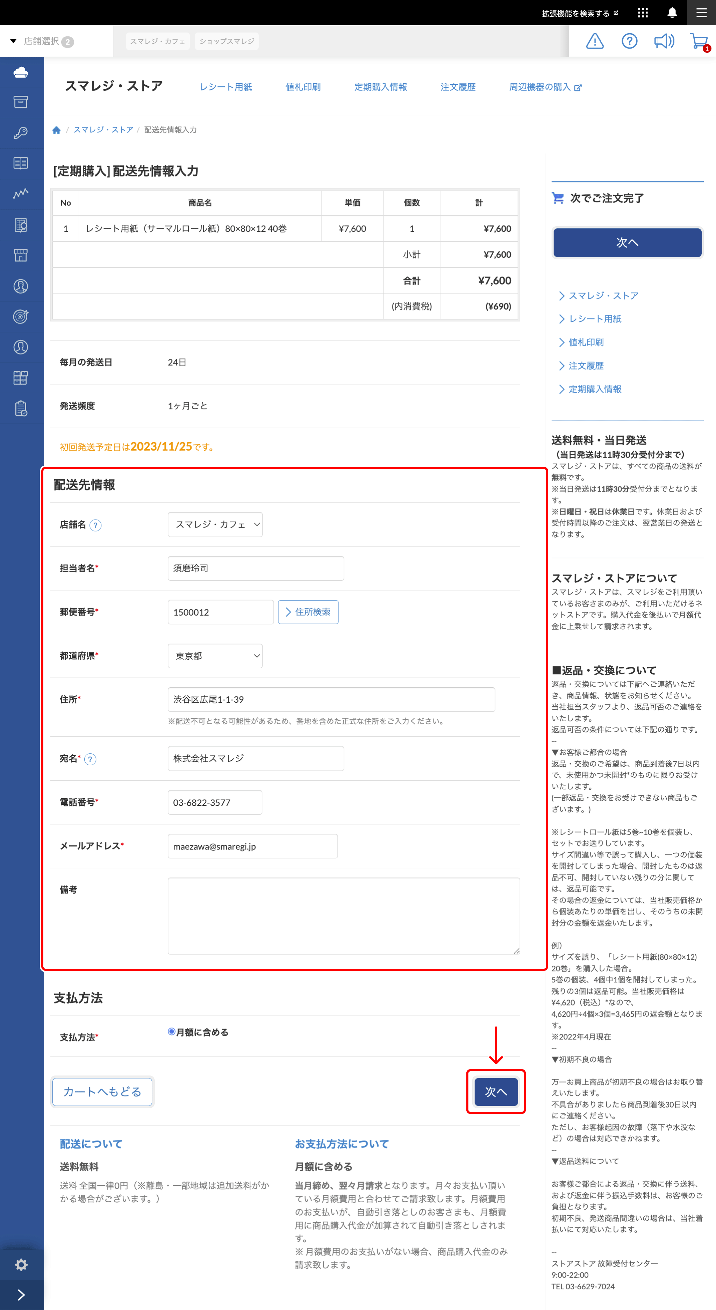Show help tooltip for the 宛名 field
This screenshot has width=716, height=1310.
coord(90,759)
